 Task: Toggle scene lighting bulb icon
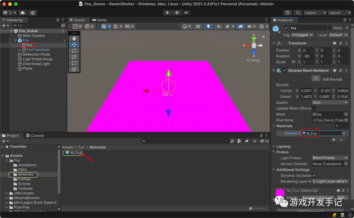(208, 27)
